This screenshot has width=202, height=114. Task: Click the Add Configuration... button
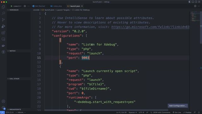[178, 106]
